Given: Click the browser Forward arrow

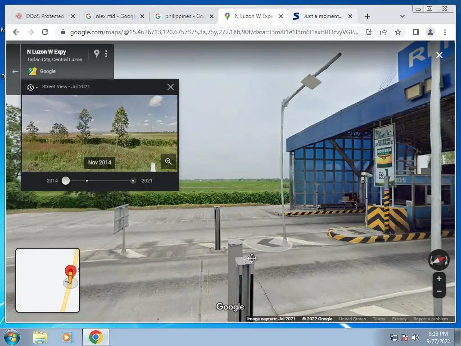Looking at the screenshot, I should click(x=31, y=32).
